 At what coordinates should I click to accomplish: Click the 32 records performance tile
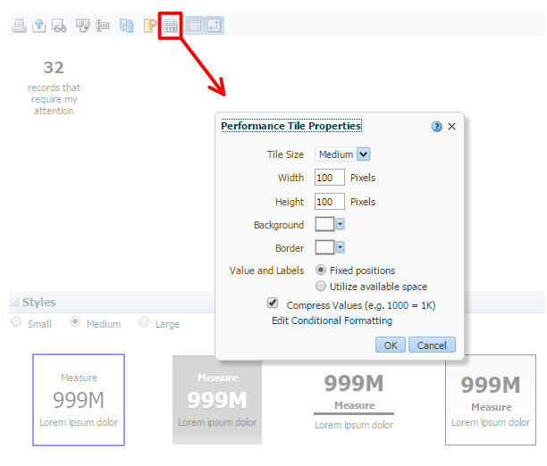[54, 87]
